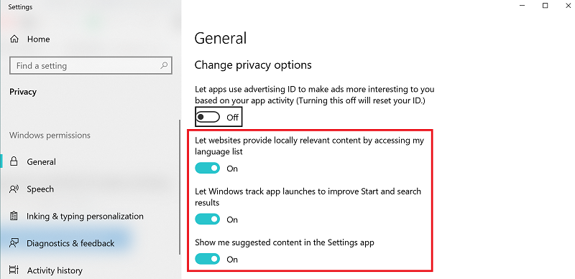Click the Diagnostics & feedback icon
Viewport: 575px width, 279px height.
pos(14,243)
